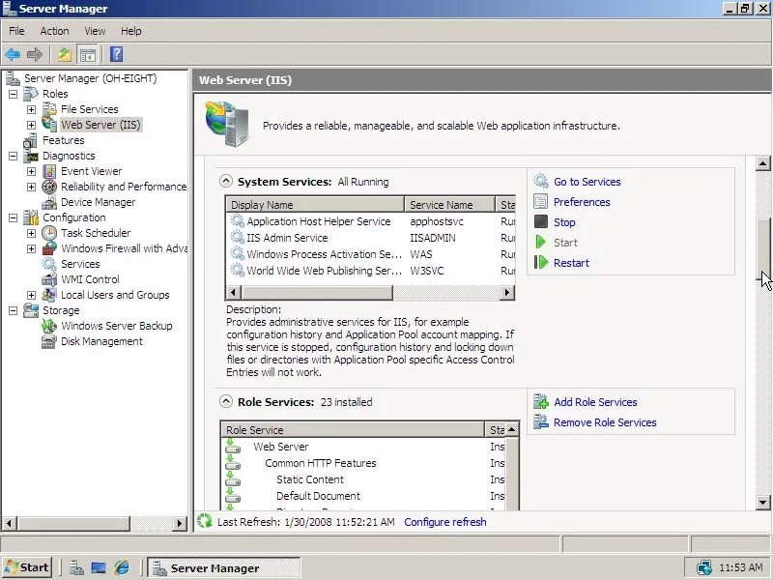773x580 pixels.
Task: Collapse the Storage tree node
Action: (x=14, y=310)
